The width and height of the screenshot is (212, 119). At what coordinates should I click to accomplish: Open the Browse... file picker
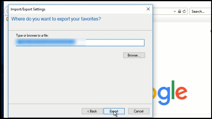pos(134,55)
